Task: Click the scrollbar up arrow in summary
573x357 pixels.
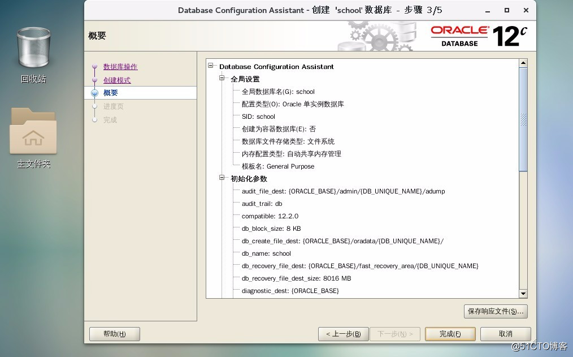Action: 523,63
